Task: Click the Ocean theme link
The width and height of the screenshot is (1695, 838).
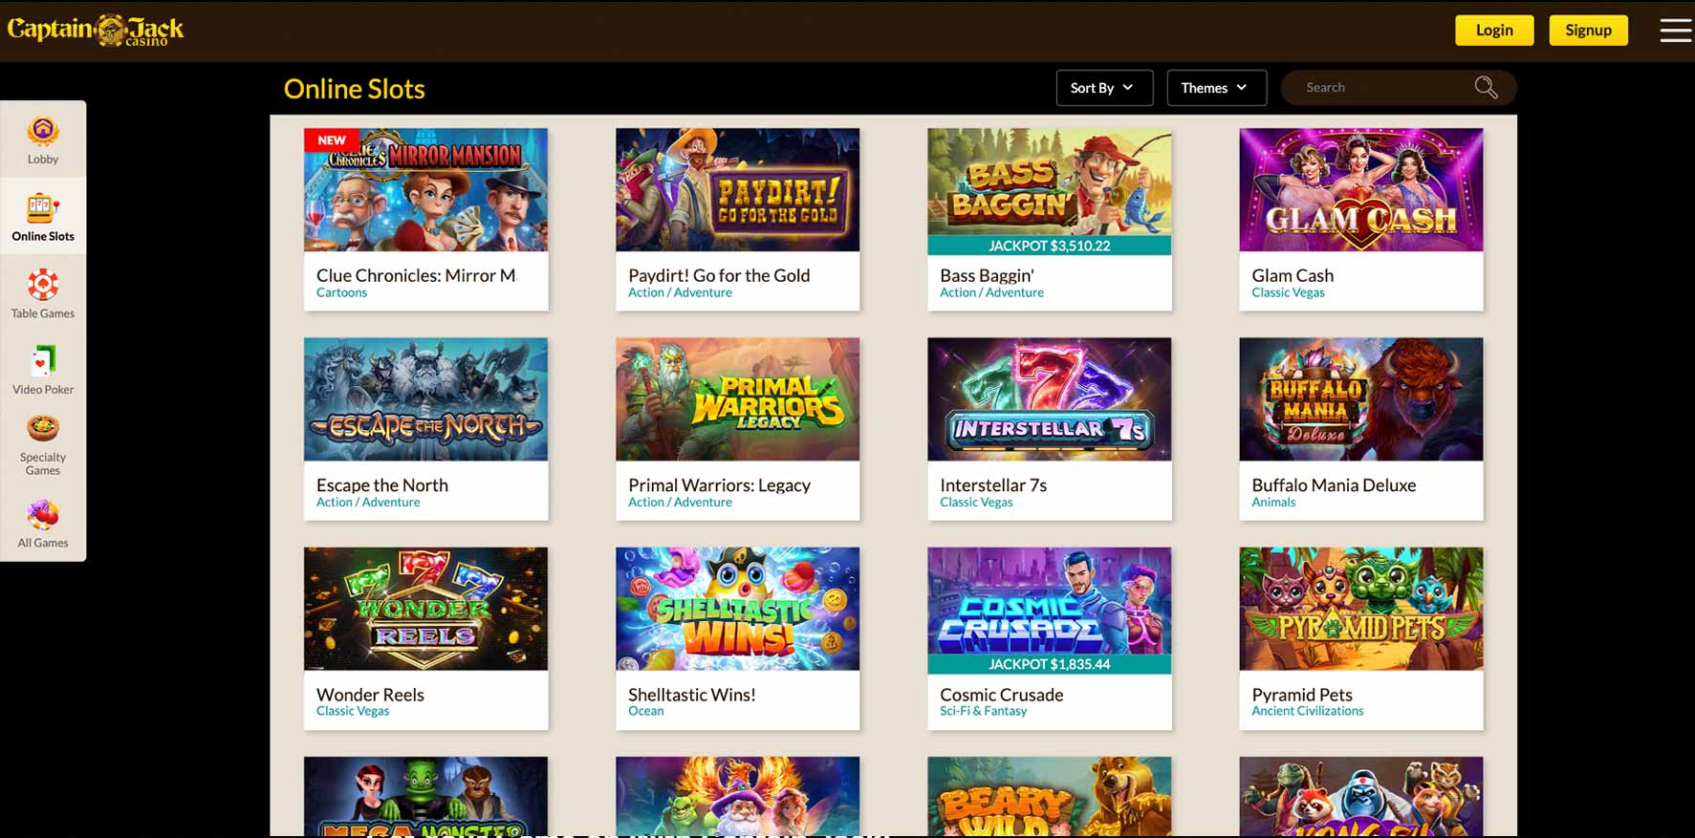Action: point(645,711)
